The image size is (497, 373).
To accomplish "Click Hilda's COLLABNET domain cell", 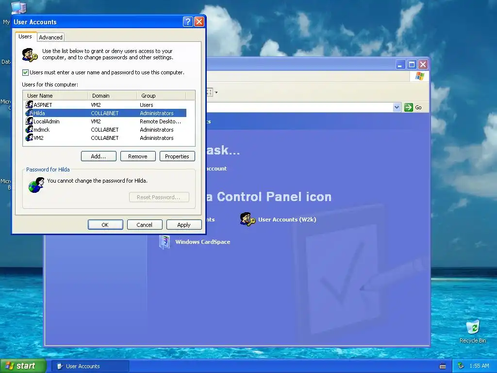I will click(105, 113).
